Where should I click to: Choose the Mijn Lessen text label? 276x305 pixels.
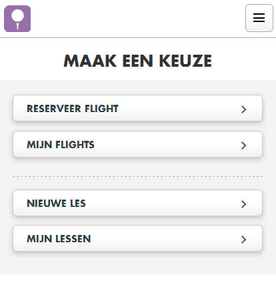click(x=59, y=239)
